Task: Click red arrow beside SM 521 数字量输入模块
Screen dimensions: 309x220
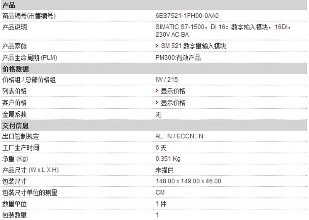Action: (x=157, y=46)
